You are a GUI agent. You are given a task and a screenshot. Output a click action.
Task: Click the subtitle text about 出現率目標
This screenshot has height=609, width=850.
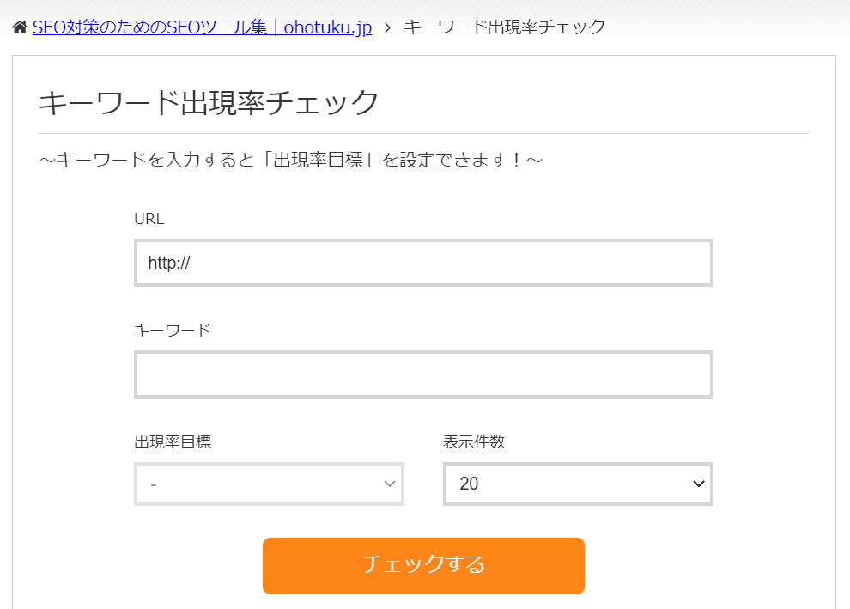click(291, 161)
